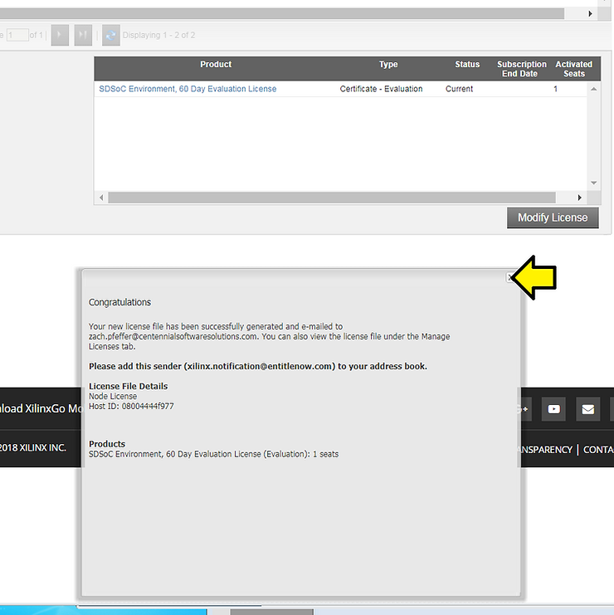Open SDSoC Environment, 60 Day Evaluation License link

[x=188, y=89]
